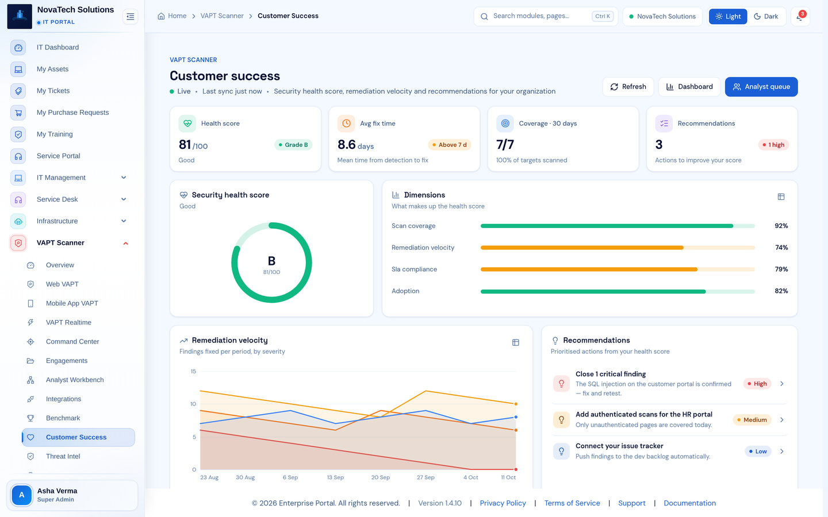The height and width of the screenshot is (517, 828).
Task: Click the My Purchase Requests cart icon
Action: point(18,113)
